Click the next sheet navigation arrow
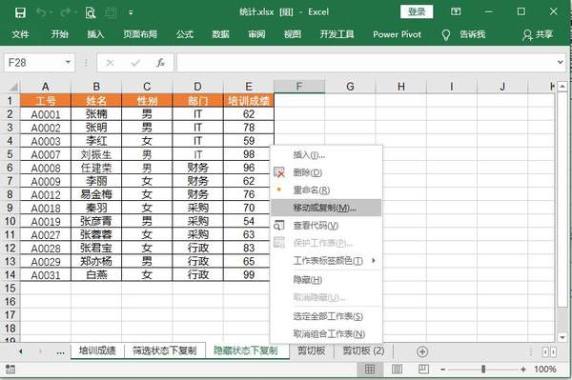 40,351
